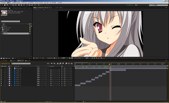Expand properties of レイヤー 8
This screenshot has width=169, height=103.
point(8,70)
